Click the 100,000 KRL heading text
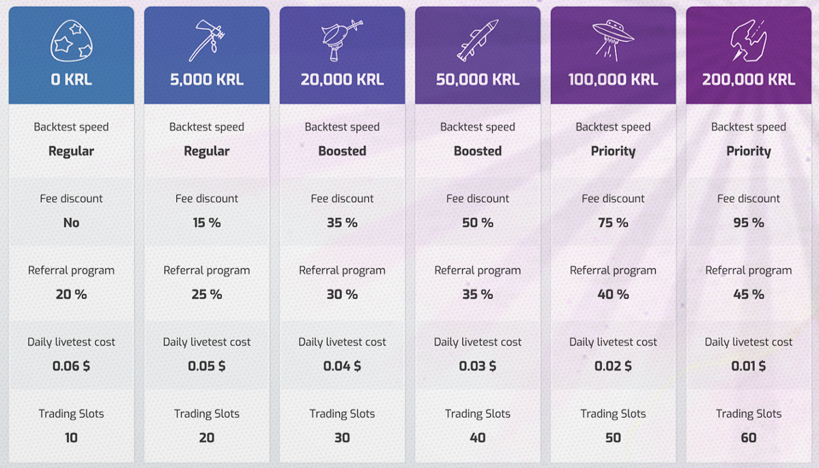Image resolution: width=819 pixels, height=468 pixels. click(613, 79)
